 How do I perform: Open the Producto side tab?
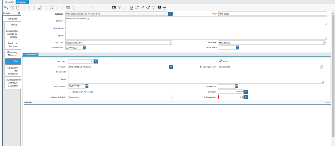click(12, 19)
